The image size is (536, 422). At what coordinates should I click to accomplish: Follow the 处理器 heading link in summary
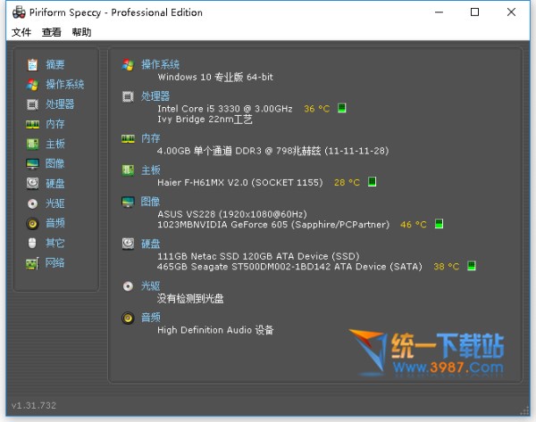155,96
